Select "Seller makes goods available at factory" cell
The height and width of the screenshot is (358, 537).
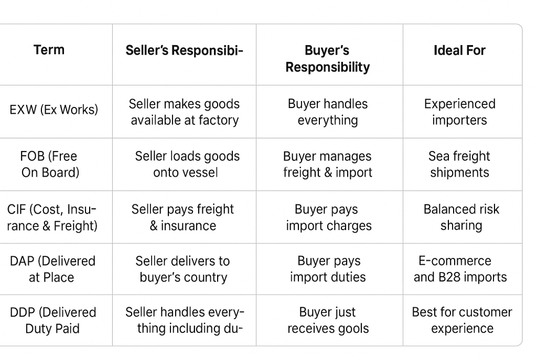coord(184,112)
